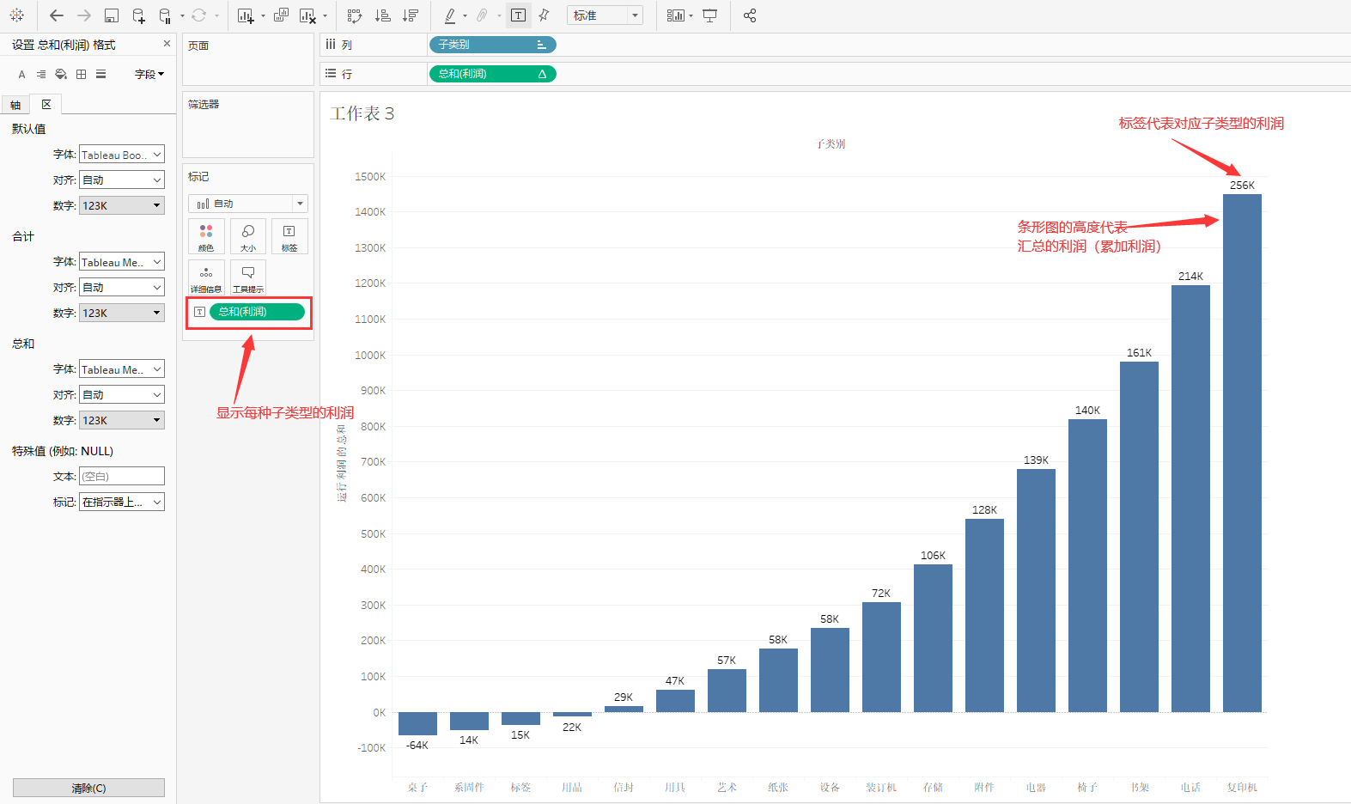This screenshot has width=1351, height=804.
Task: Switch to the 区 tab
Action: click(x=46, y=104)
